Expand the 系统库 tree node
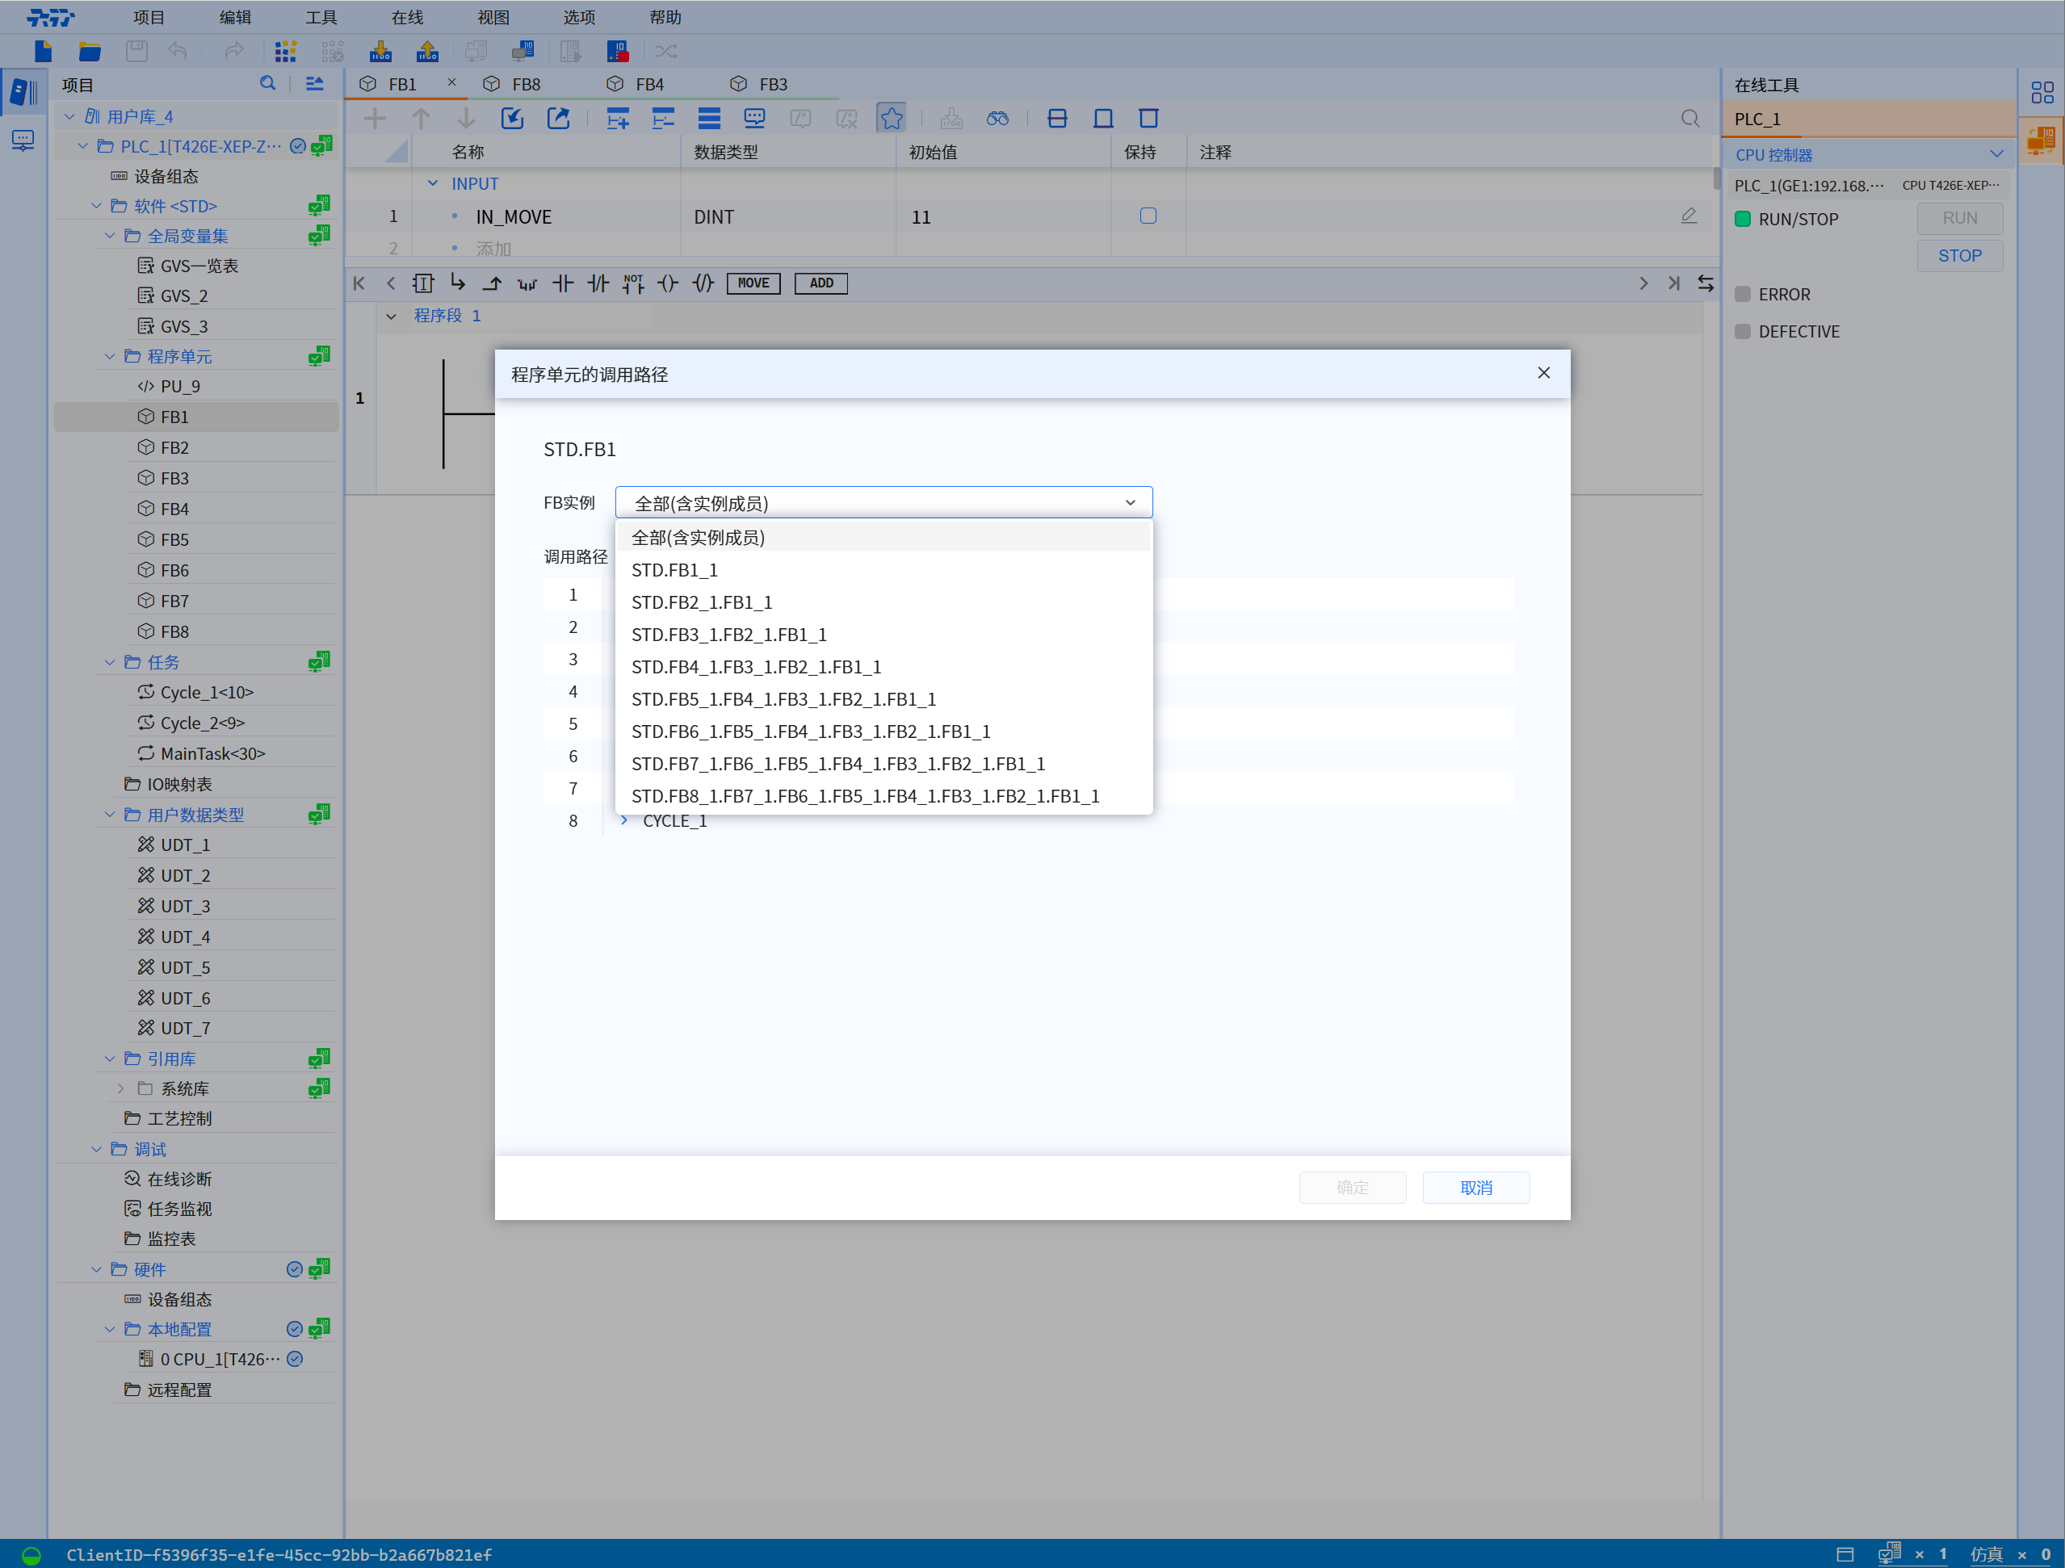Image resolution: width=2065 pixels, height=1568 pixels. tap(120, 1088)
